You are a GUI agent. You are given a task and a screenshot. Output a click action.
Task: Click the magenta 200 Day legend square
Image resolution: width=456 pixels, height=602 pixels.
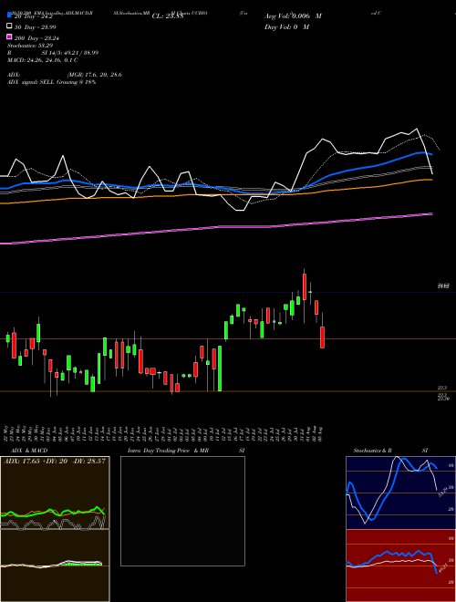pos(10,37)
